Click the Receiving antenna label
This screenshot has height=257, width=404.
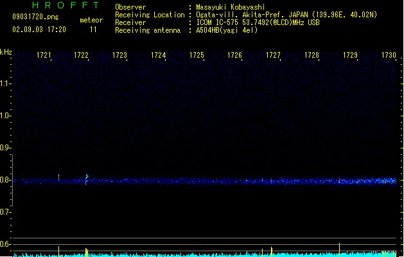click(x=148, y=30)
